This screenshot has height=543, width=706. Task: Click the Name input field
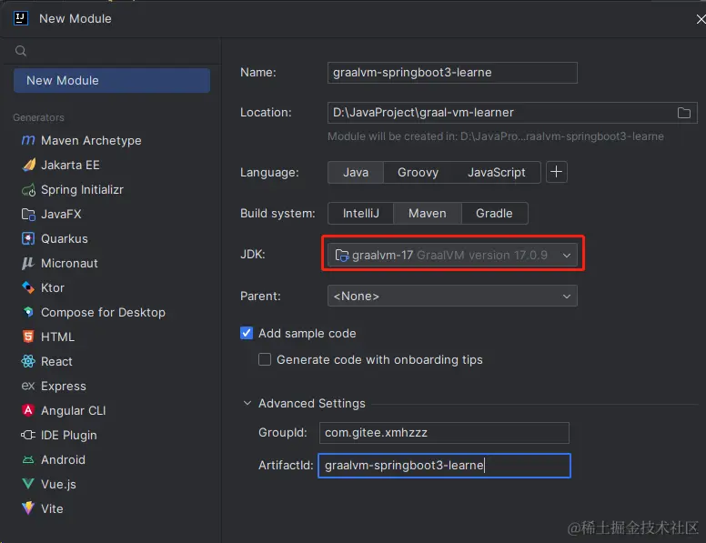(452, 73)
